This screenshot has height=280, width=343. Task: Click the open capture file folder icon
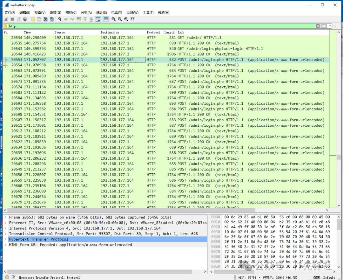33,19
